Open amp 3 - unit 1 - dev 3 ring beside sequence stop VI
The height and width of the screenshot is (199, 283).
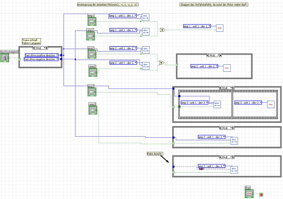point(248,103)
